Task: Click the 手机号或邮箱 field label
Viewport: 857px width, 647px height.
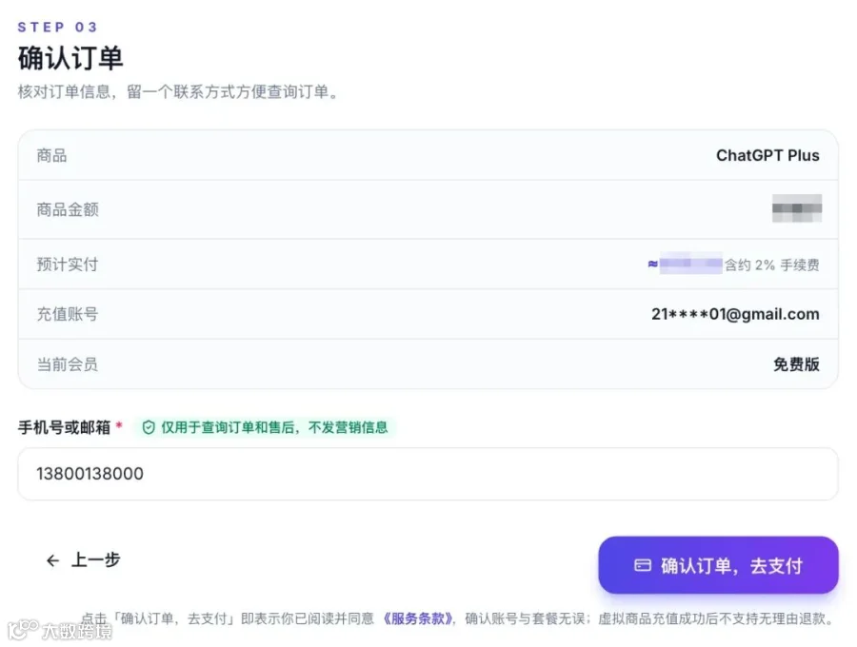Action: pos(65,427)
